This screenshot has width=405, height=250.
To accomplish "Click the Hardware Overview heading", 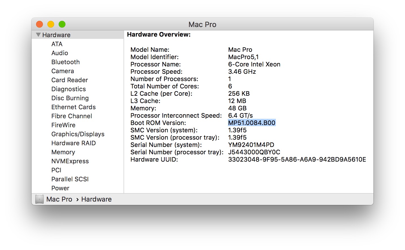I will pyautogui.click(x=159, y=34).
